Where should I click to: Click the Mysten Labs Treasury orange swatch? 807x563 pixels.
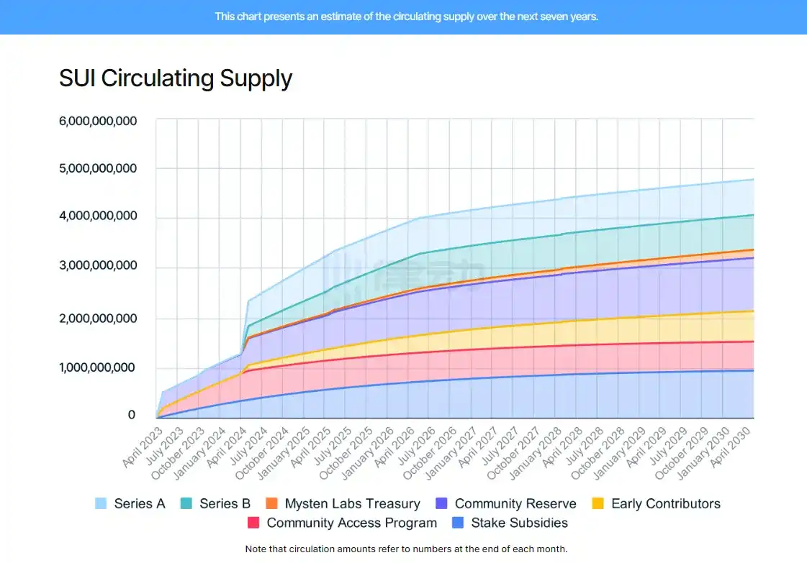[x=272, y=504]
